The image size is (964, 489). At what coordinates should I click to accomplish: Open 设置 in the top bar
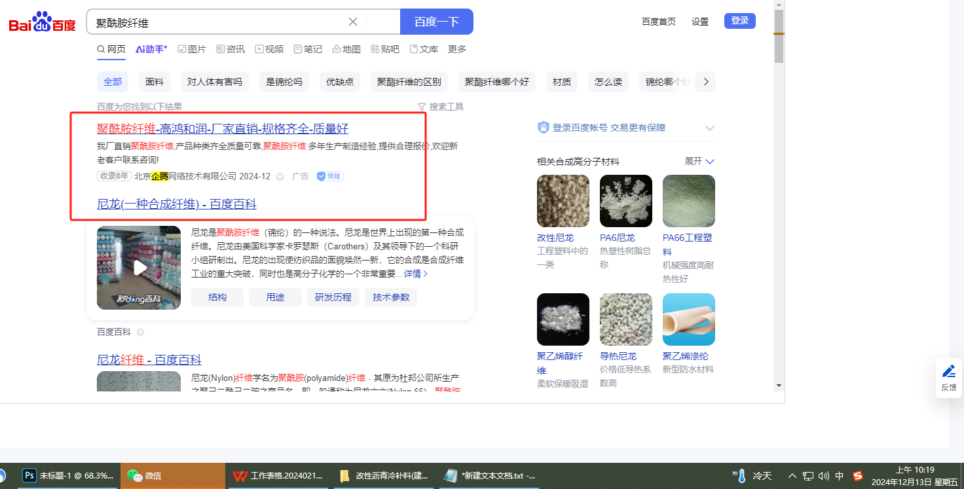point(700,22)
